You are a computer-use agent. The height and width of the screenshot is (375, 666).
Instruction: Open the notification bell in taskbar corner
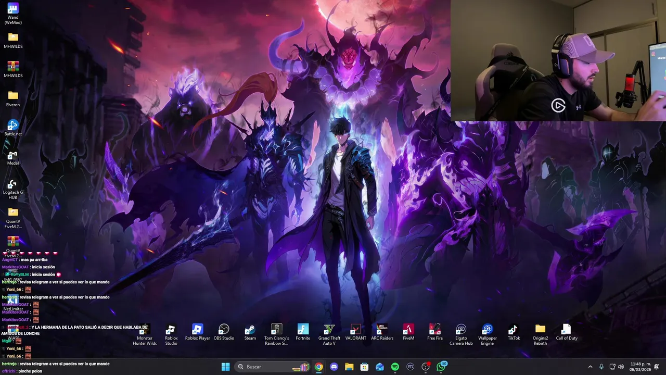pos(657,367)
